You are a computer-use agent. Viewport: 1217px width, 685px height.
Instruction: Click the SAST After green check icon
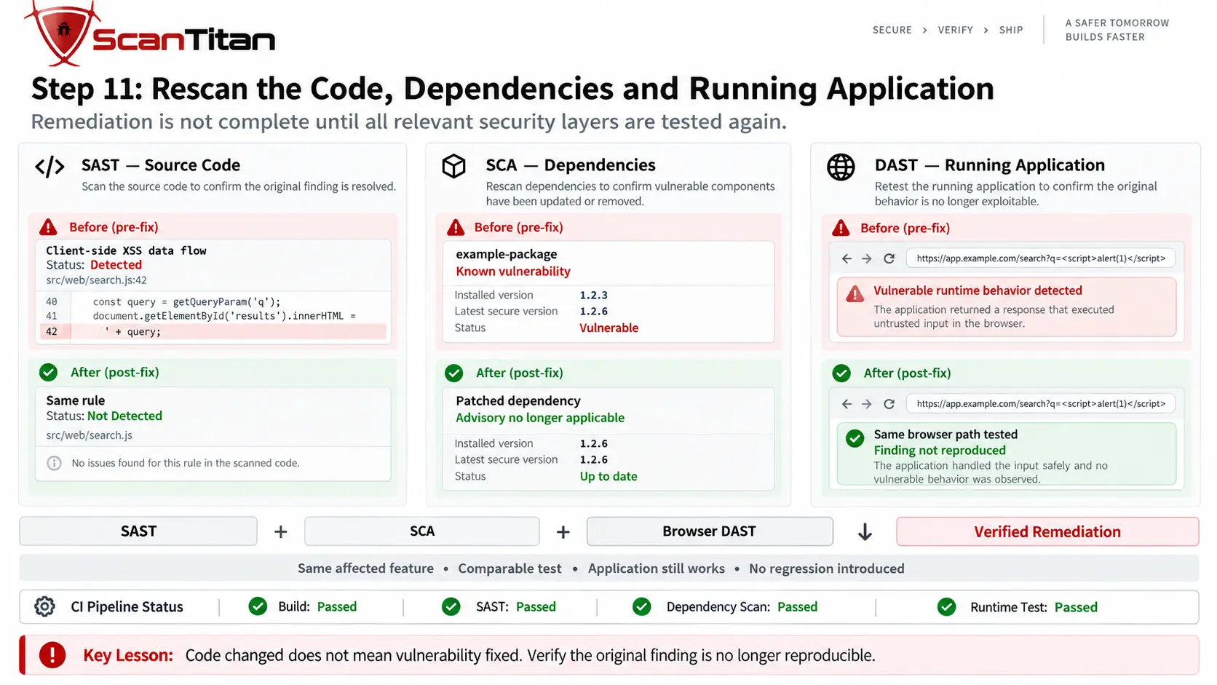coord(48,373)
